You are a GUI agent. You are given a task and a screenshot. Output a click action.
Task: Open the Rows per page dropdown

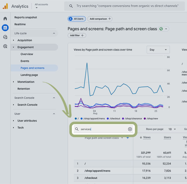pyautogui.click(x=172, y=129)
